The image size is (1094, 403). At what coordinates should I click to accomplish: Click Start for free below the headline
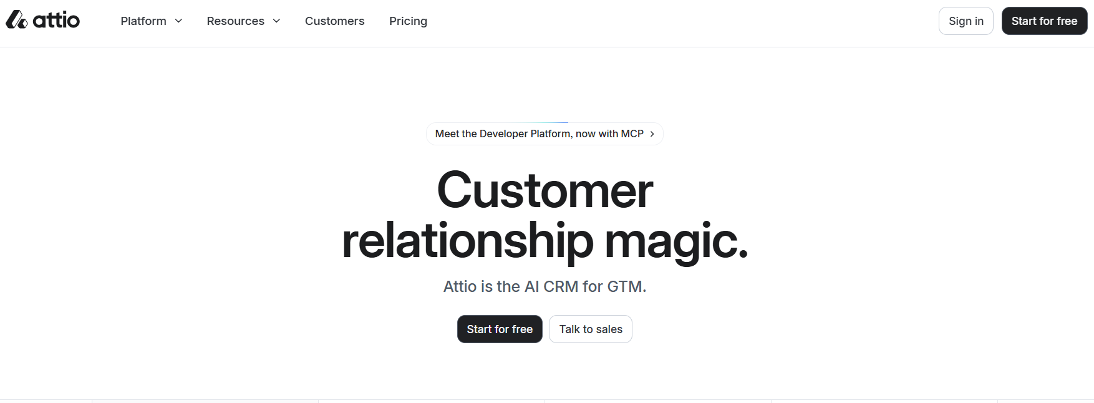[x=500, y=329]
